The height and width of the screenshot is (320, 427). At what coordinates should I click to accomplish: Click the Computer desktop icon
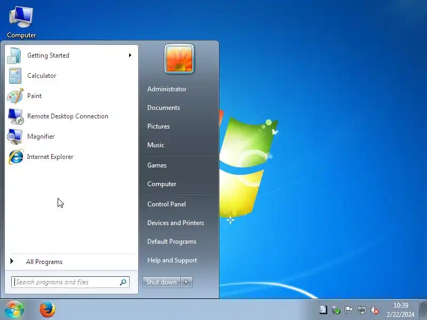(x=21, y=17)
